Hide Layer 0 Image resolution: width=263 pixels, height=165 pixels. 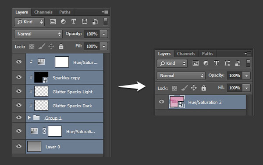(19, 146)
